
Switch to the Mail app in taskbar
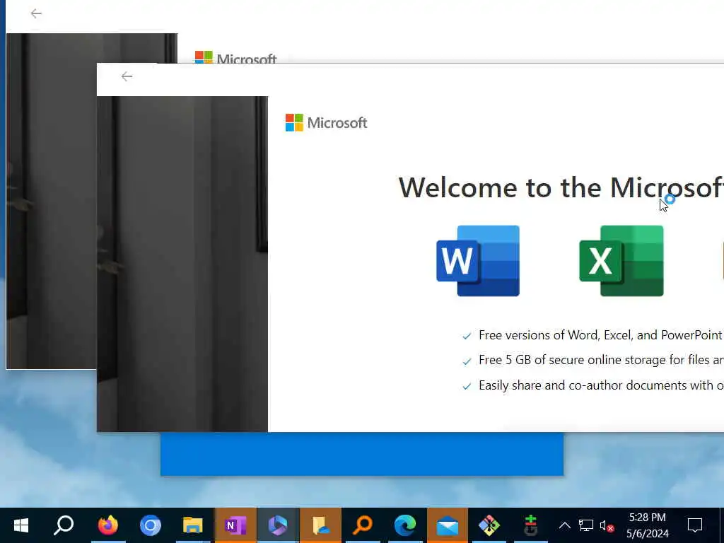pos(448,525)
